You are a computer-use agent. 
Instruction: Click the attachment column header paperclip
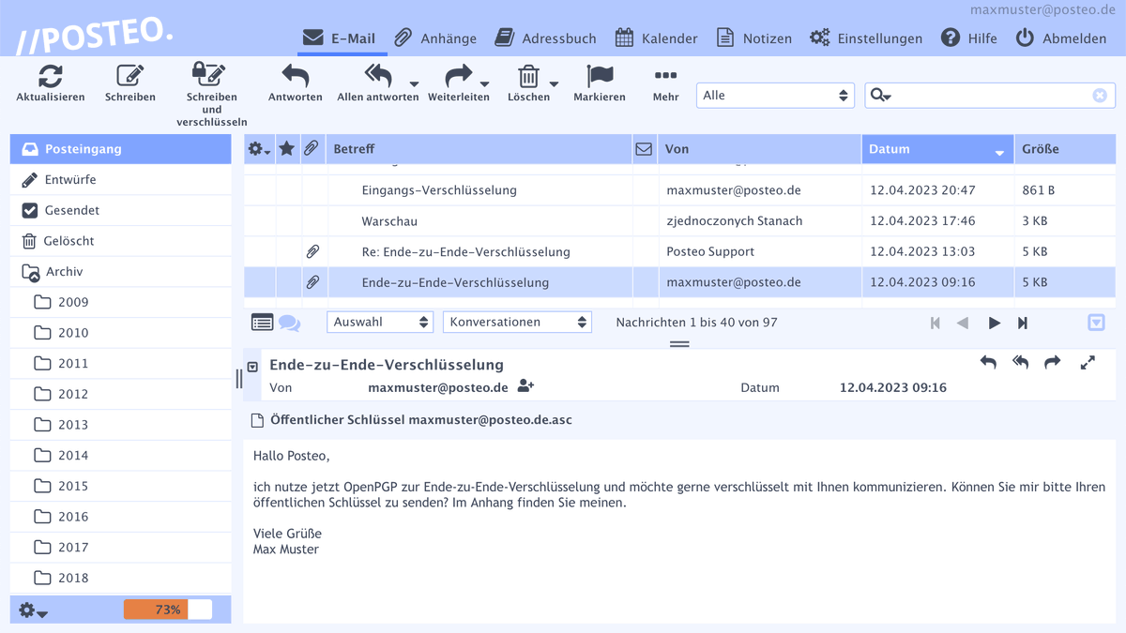click(312, 148)
